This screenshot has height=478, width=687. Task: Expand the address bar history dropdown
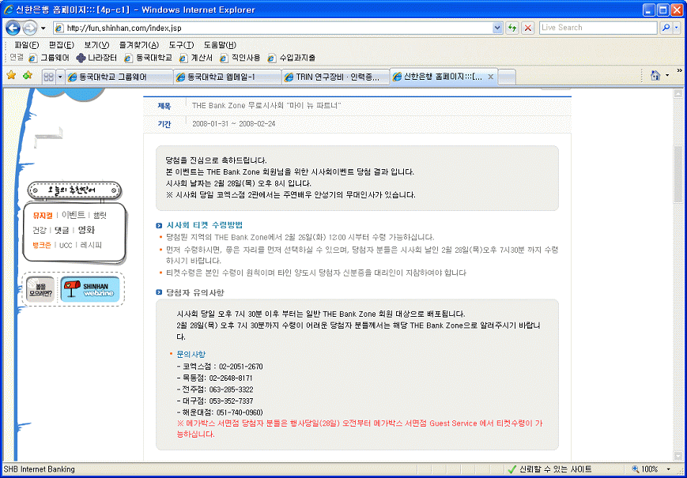click(497, 28)
